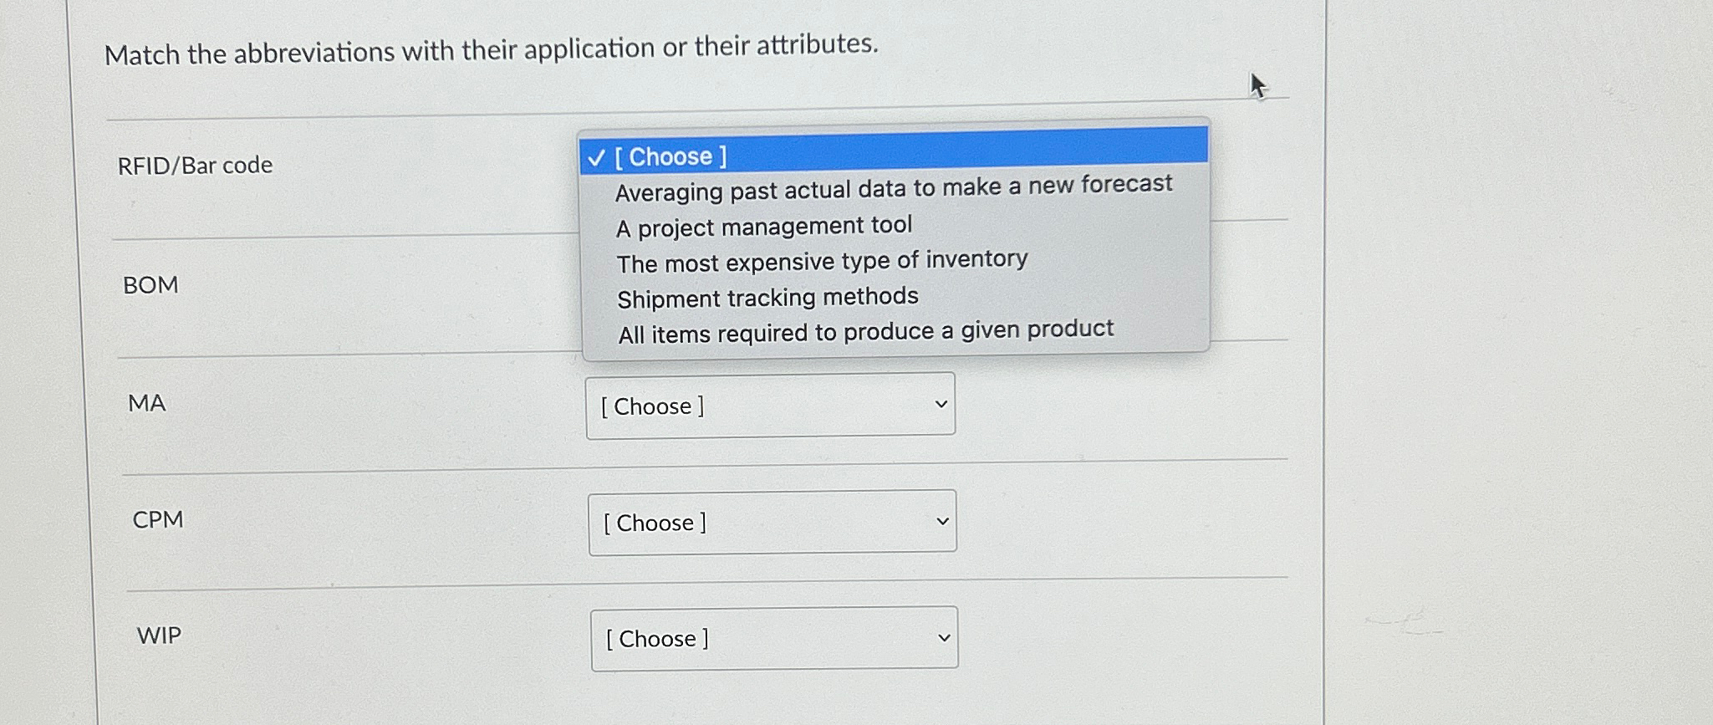This screenshot has height=725, width=1713.
Task: Click the 'MA' row label
Action: coord(147,403)
